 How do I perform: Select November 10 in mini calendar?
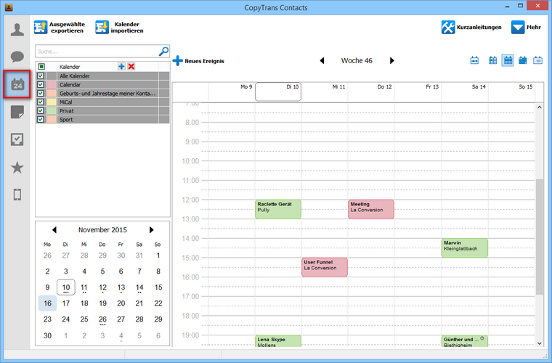[x=66, y=287]
